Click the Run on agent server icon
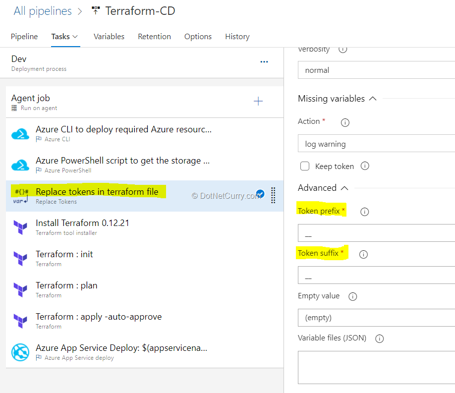 tap(14, 108)
